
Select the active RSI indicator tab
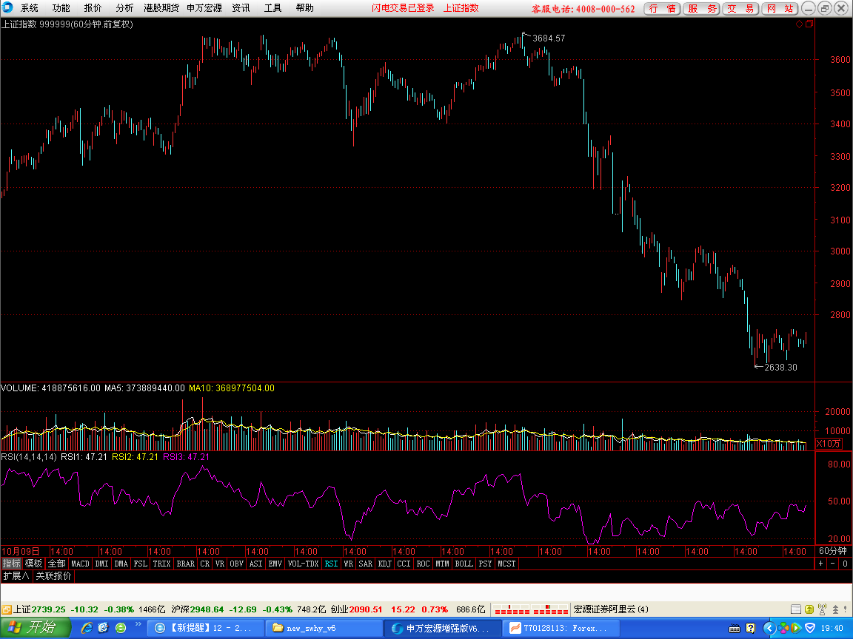[x=331, y=564]
